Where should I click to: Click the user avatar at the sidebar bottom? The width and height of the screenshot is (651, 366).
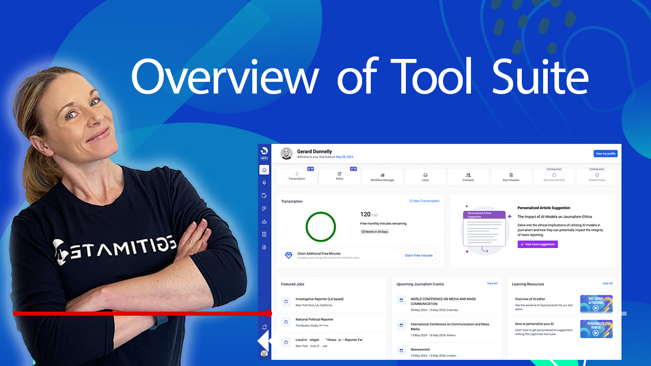tap(264, 354)
